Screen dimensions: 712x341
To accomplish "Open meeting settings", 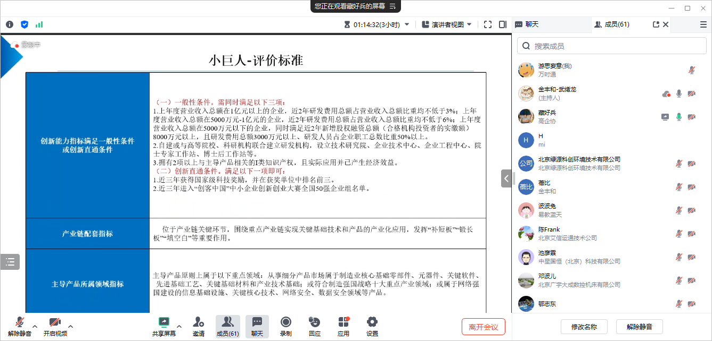I will click(x=372, y=326).
